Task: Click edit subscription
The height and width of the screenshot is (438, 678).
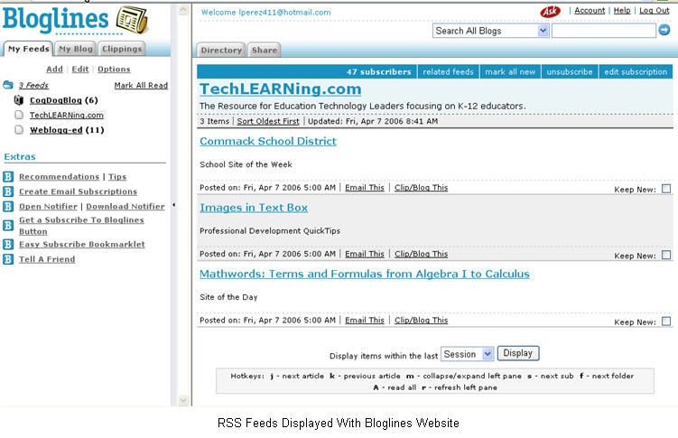Action: tap(636, 71)
